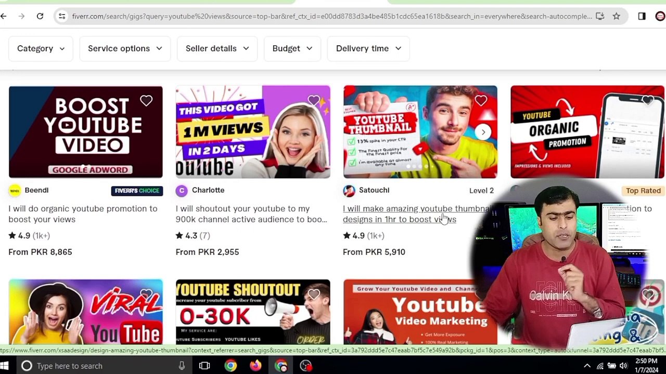Open Charlotte's seller avatar
The width and height of the screenshot is (666, 374).
coord(182,191)
